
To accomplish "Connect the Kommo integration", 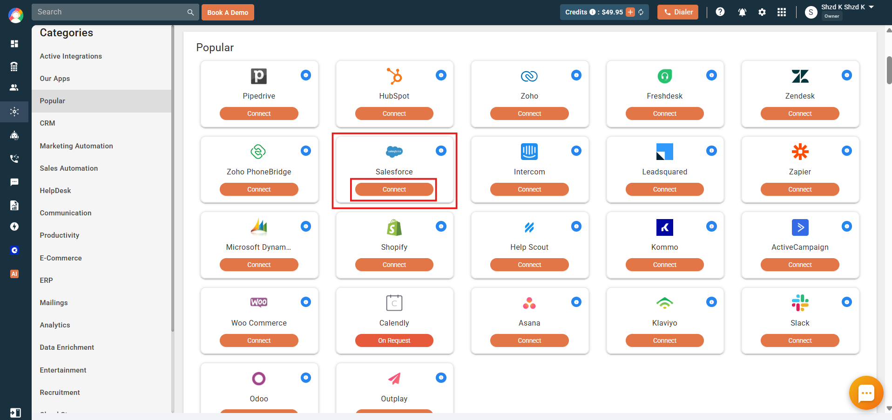I will [665, 265].
